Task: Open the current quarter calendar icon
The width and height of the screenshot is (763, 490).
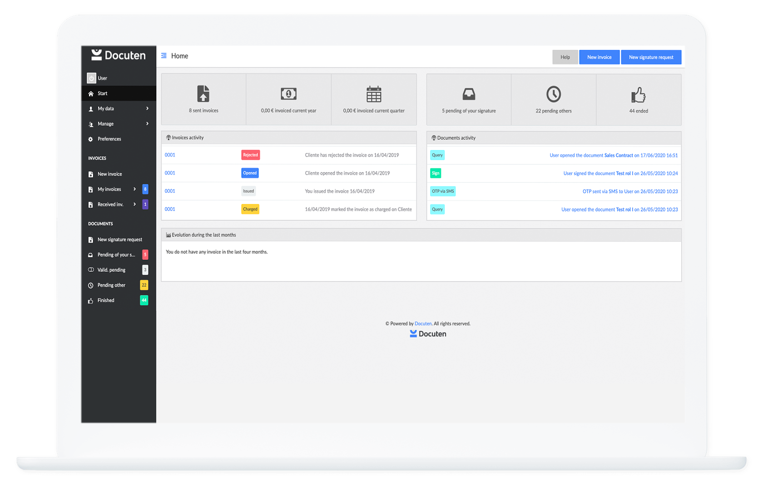Action: [374, 94]
